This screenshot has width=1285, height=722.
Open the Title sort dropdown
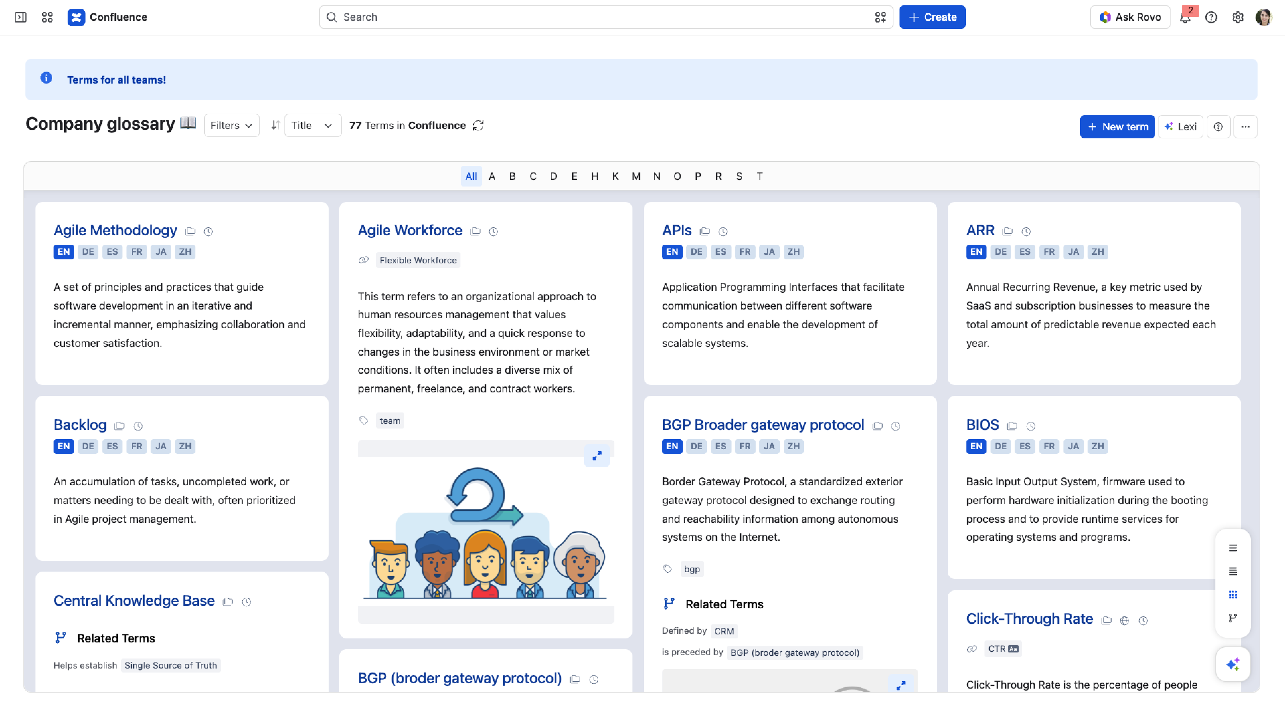click(313, 126)
